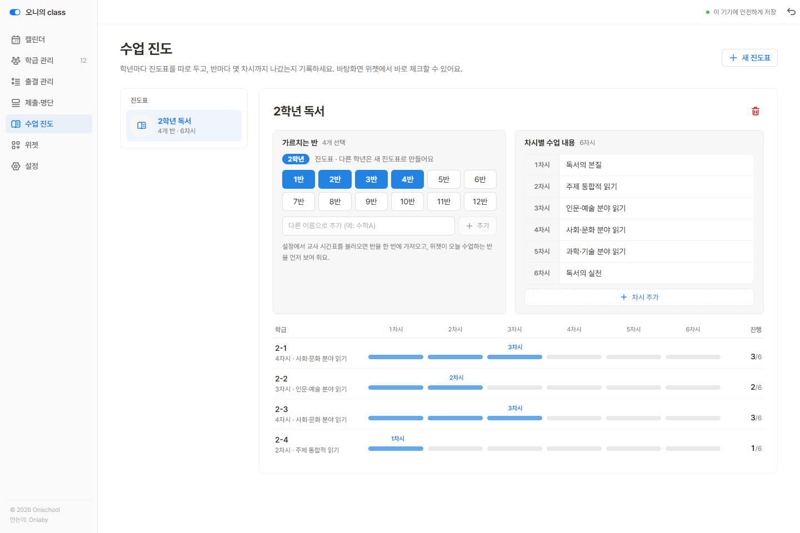The image size is (800, 533).
Task: Click the 3/6 progress count for 2-1
Action: pyautogui.click(x=756, y=356)
